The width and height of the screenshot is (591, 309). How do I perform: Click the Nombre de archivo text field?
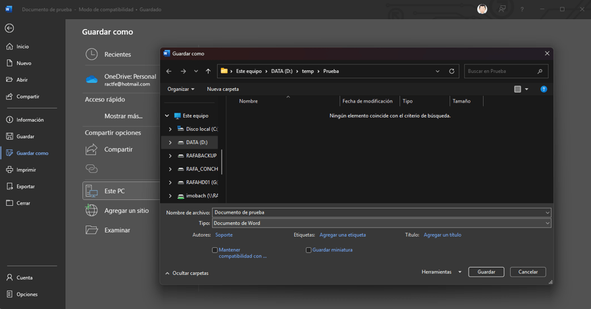coord(375,212)
